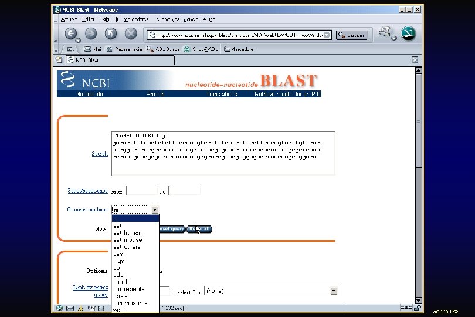The image size is (475, 317).
Task: Reload the page with the Reload button
Action: [111, 33]
